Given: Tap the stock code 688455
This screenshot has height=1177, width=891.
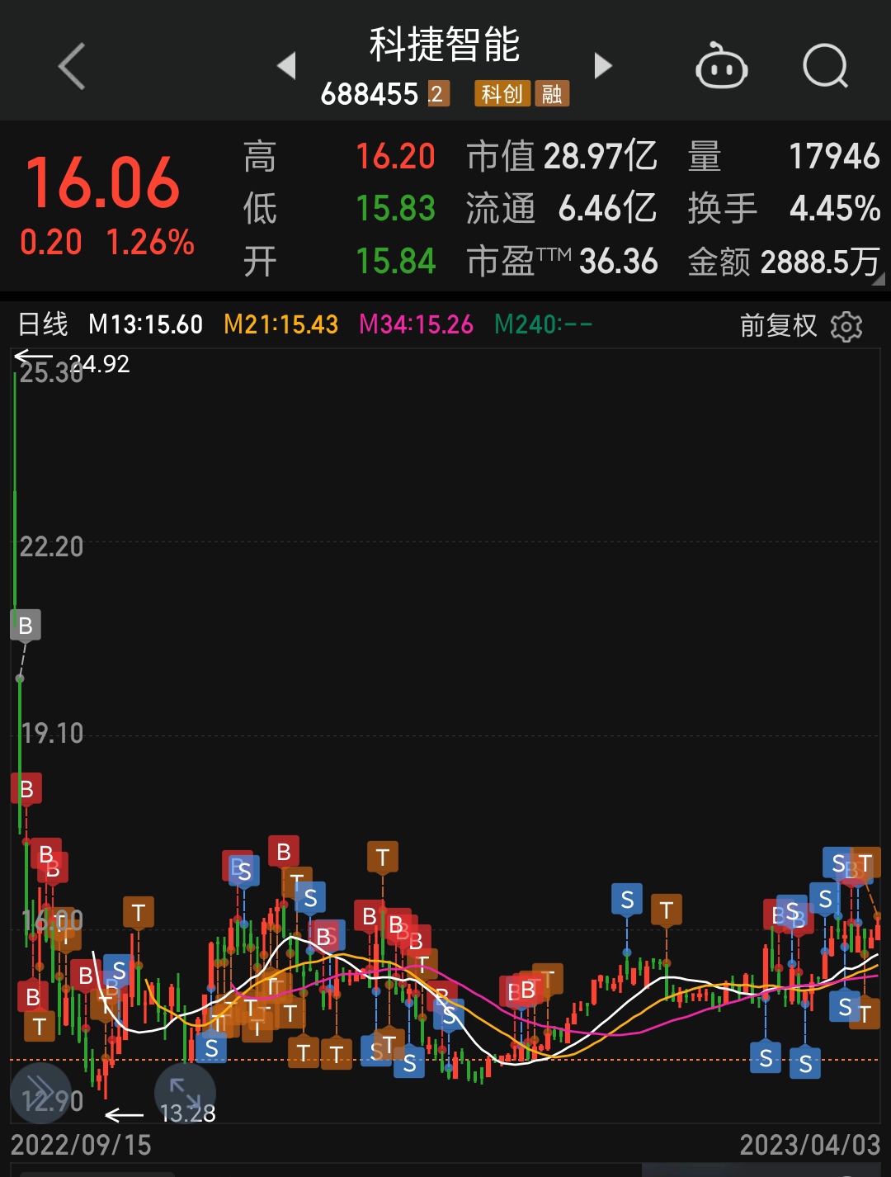Looking at the screenshot, I should 370,94.
